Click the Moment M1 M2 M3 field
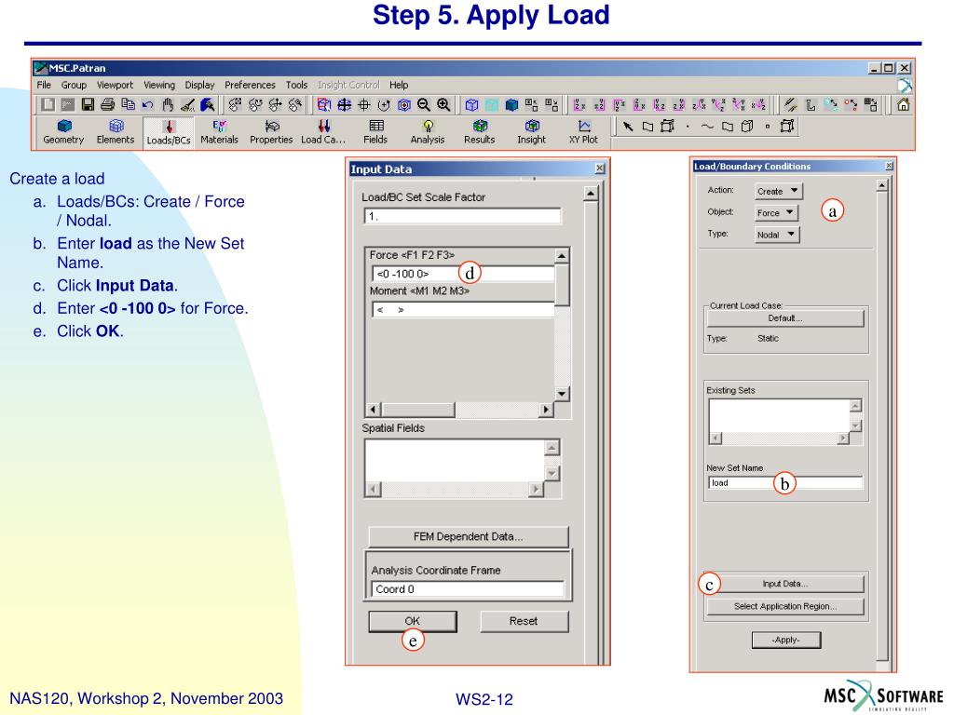The width and height of the screenshot is (954, 715). [x=463, y=309]
